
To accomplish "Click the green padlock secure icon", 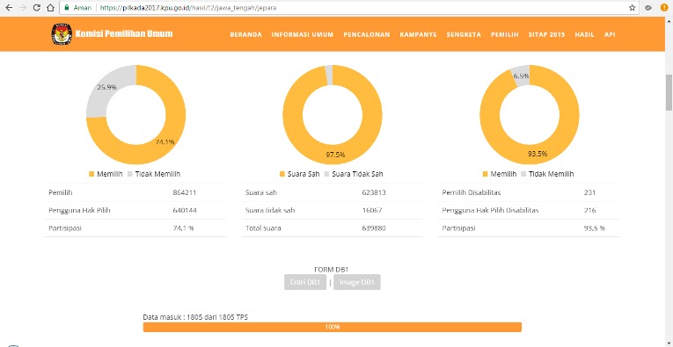I will tap(67, 8).
